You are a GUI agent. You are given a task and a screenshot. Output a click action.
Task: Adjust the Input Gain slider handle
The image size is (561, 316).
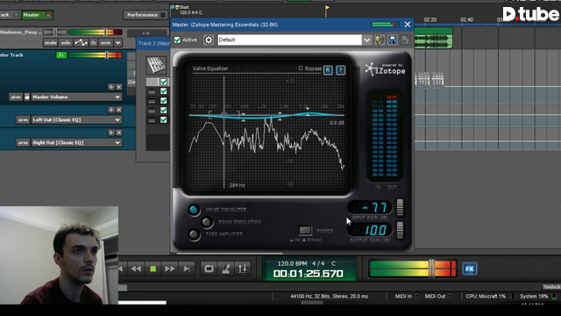tap(400, 207)
